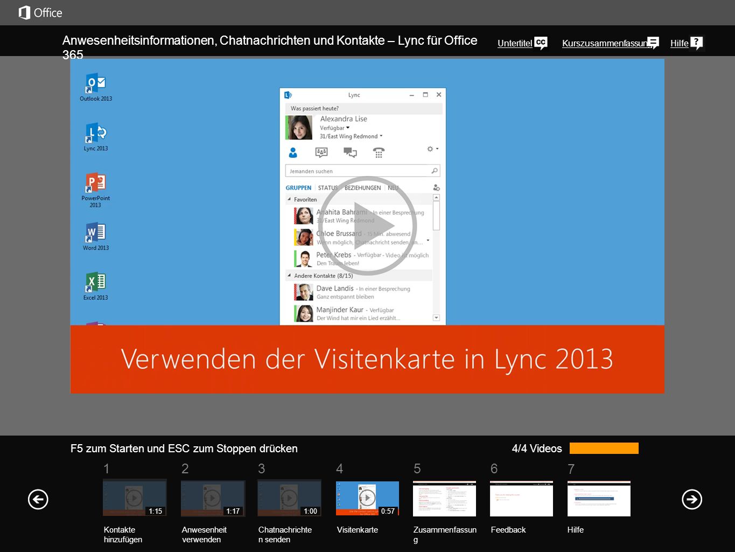735x552 pixels.
Task: Select the Lync meetings icon
Action: [321, 153]
